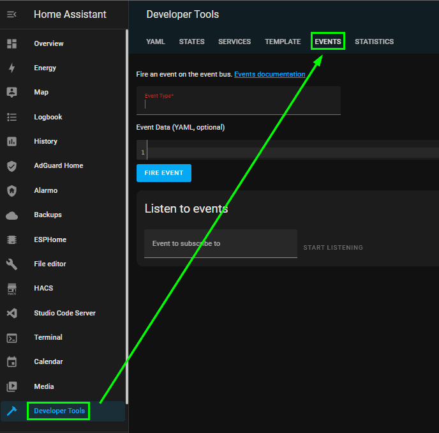Click the History bar chart icon
439x433 pixels.
tap(11, 141)
